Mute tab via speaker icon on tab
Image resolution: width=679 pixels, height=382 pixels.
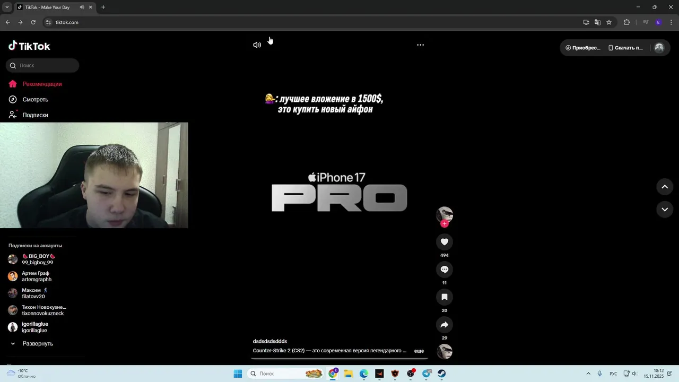pyautogui.click(x=82, y=7)
